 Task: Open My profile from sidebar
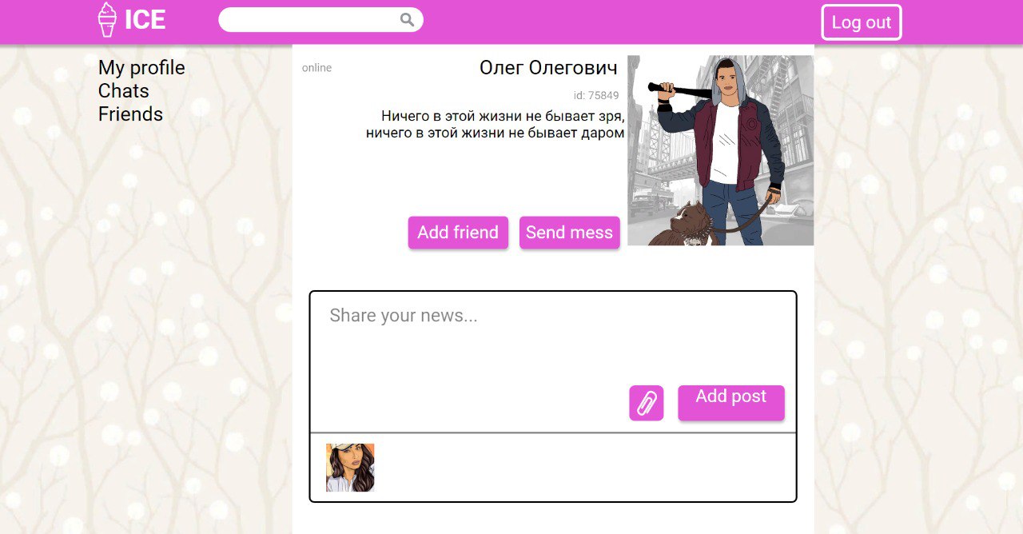coord(141,68)
